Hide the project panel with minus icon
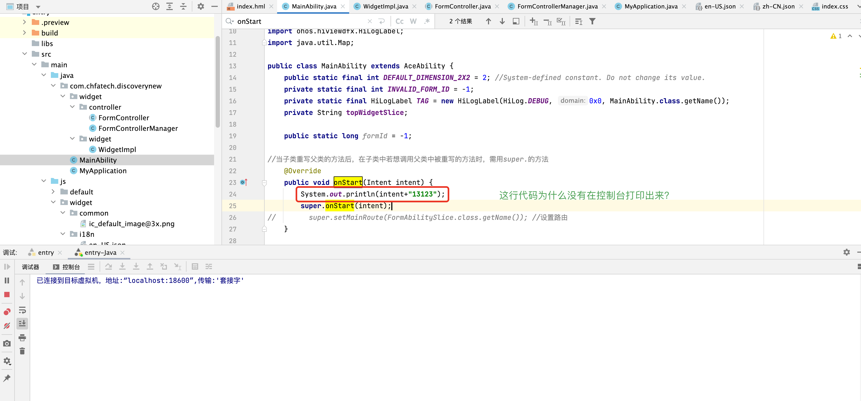Viewport: 861px width, 401px height. pyautogui.click(x=215, y=6)
